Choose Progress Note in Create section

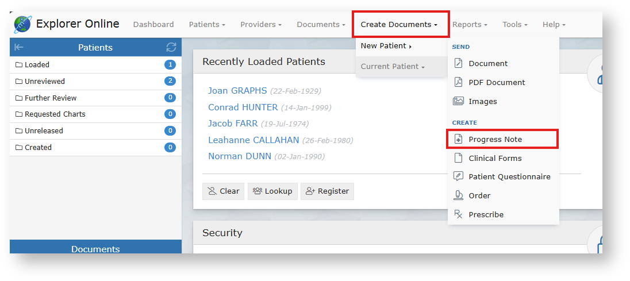pyautogui.click(x=495, y=139)
